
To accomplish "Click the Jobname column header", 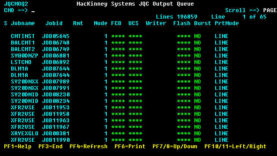I will point(23,23).
